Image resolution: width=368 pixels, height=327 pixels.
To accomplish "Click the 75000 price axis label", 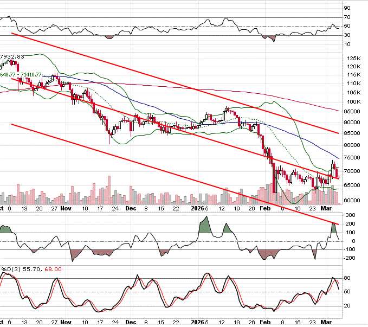I will click(x=353, y=158).
